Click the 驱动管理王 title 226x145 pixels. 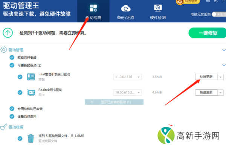21,5
